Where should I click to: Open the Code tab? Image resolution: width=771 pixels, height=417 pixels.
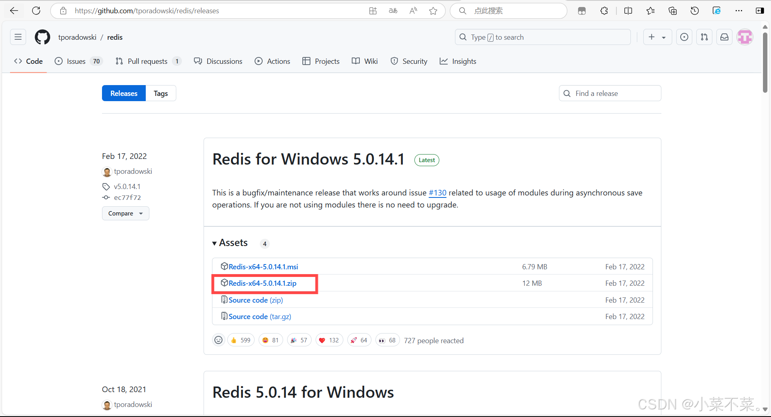(29, 61)
